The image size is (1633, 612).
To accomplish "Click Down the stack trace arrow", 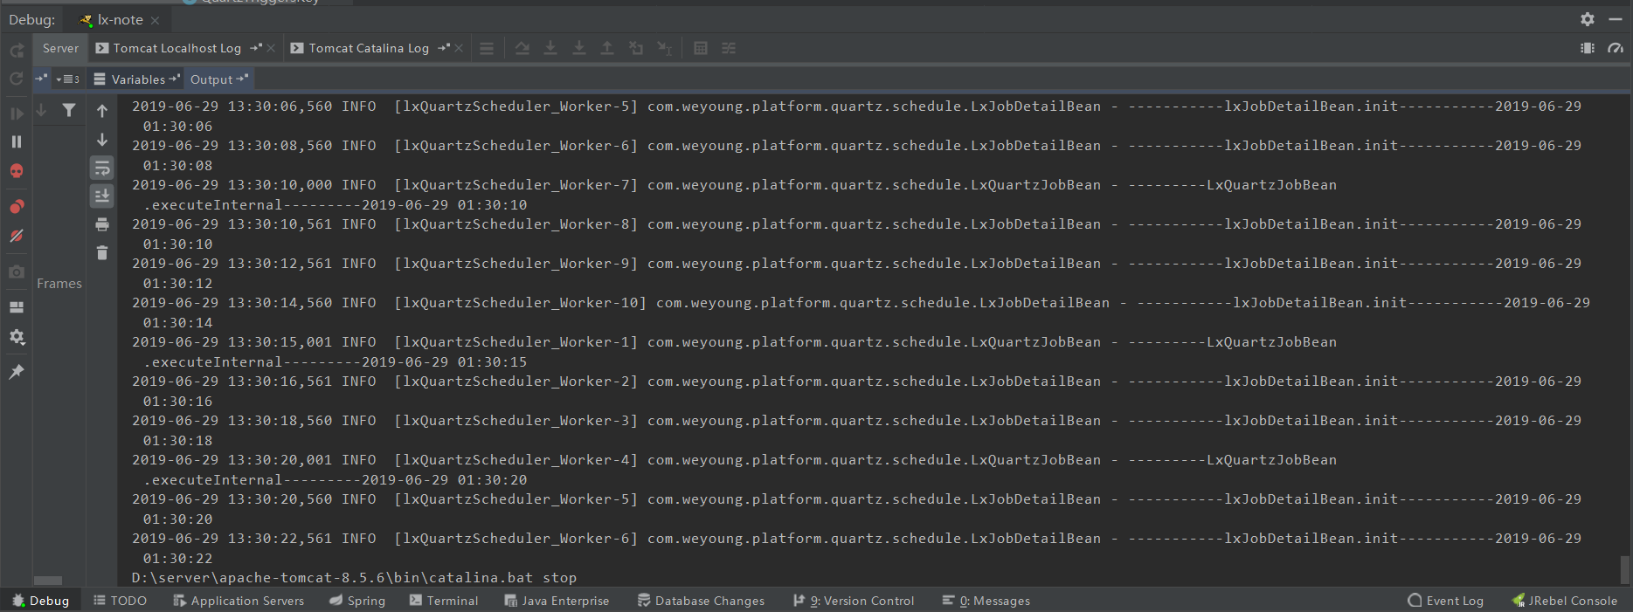I will click(x=102, y=140).
